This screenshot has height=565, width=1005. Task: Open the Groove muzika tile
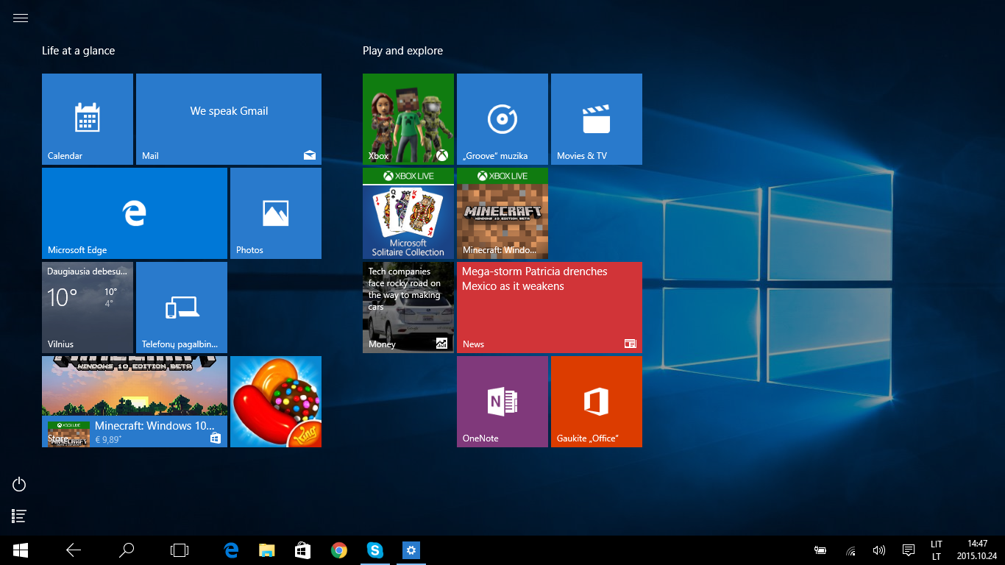point(502,119)
